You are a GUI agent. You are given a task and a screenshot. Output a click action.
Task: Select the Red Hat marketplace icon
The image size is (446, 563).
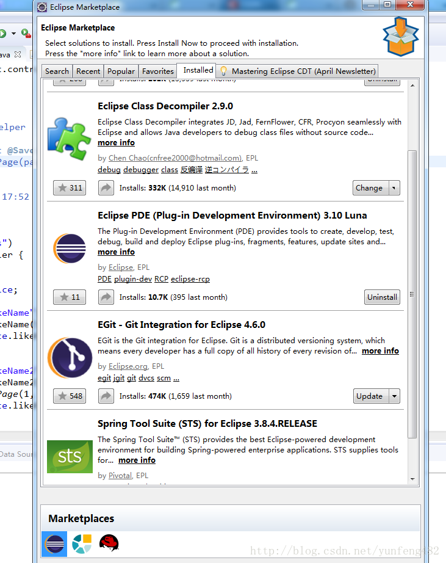(109, 543)
